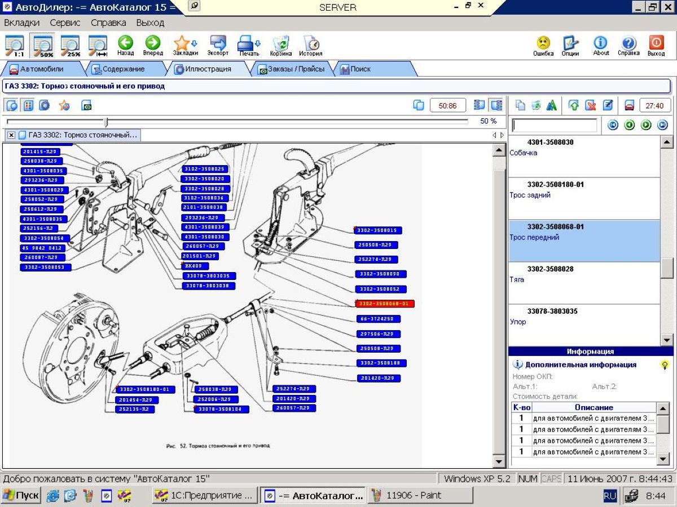Click the blue gear icon under the title
The height and width of the screenshot is (507, 677).
pos(45,105)
